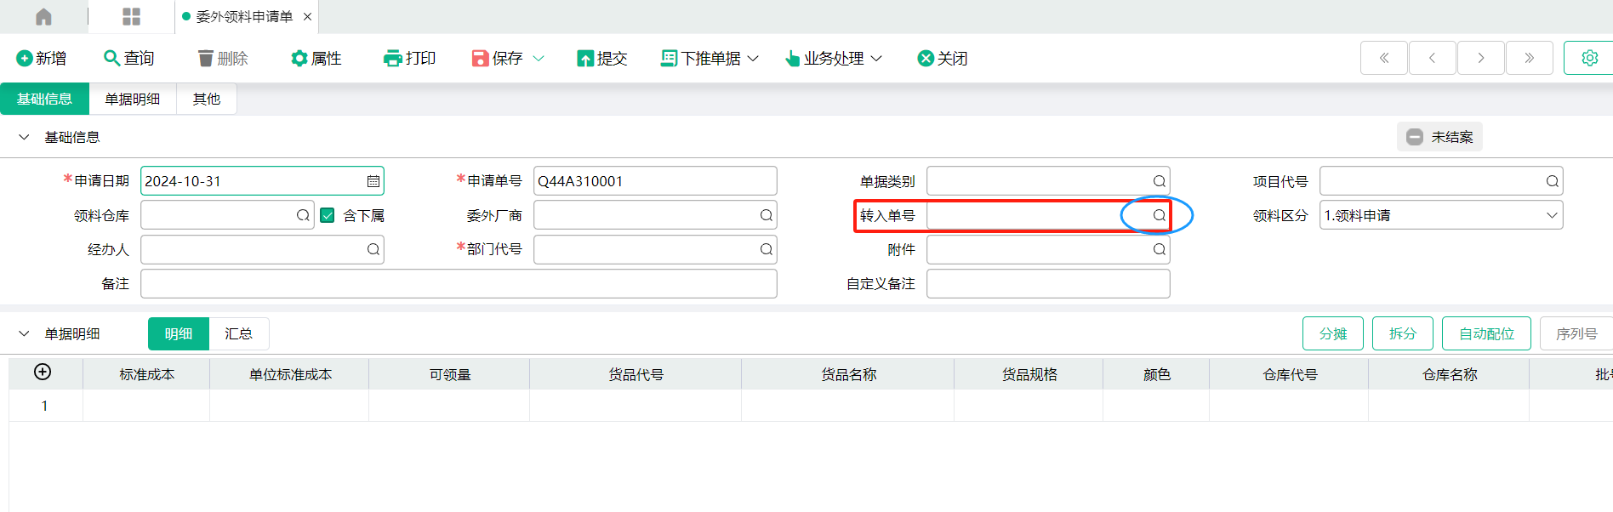Open the grid apps menu icon
The image size is (1613, 512).
coord(131,17)
